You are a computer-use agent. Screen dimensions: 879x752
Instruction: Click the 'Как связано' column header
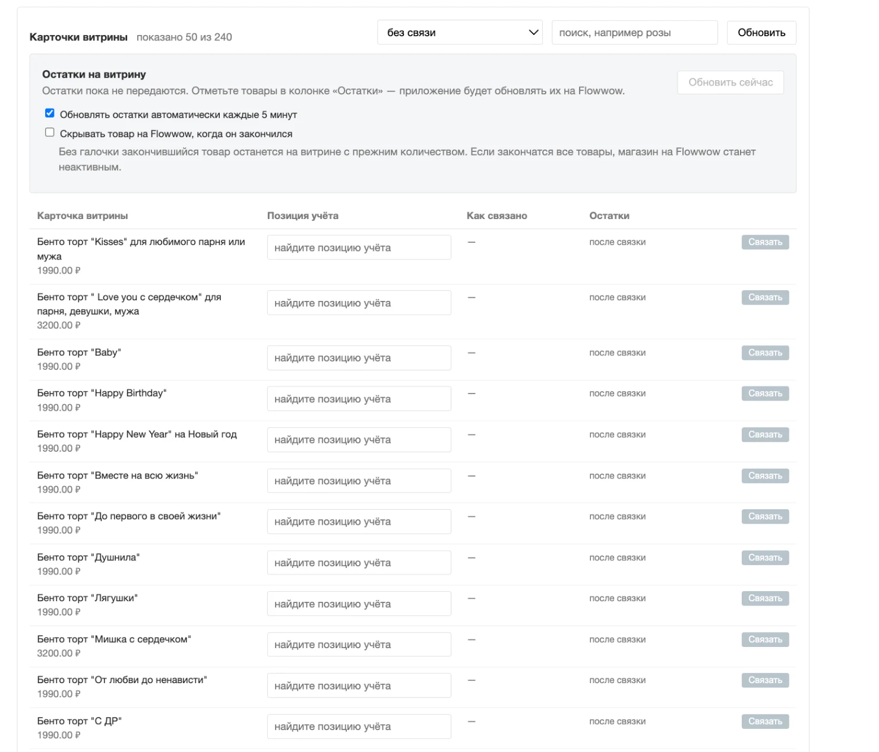(x=497, y=215)
